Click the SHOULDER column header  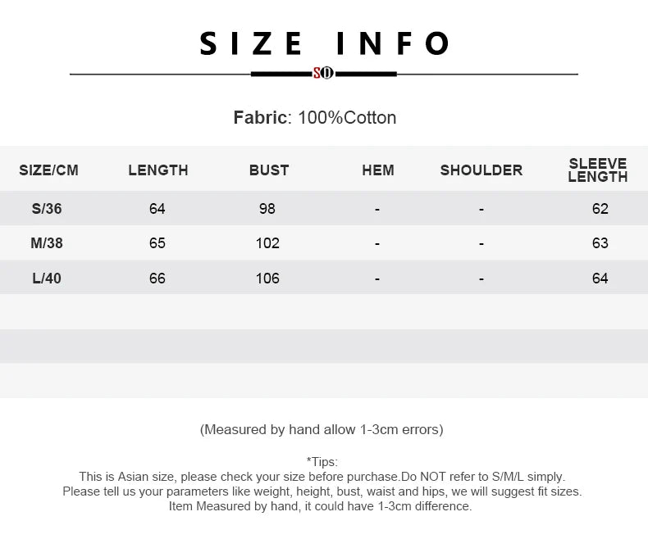pos(481,170)
